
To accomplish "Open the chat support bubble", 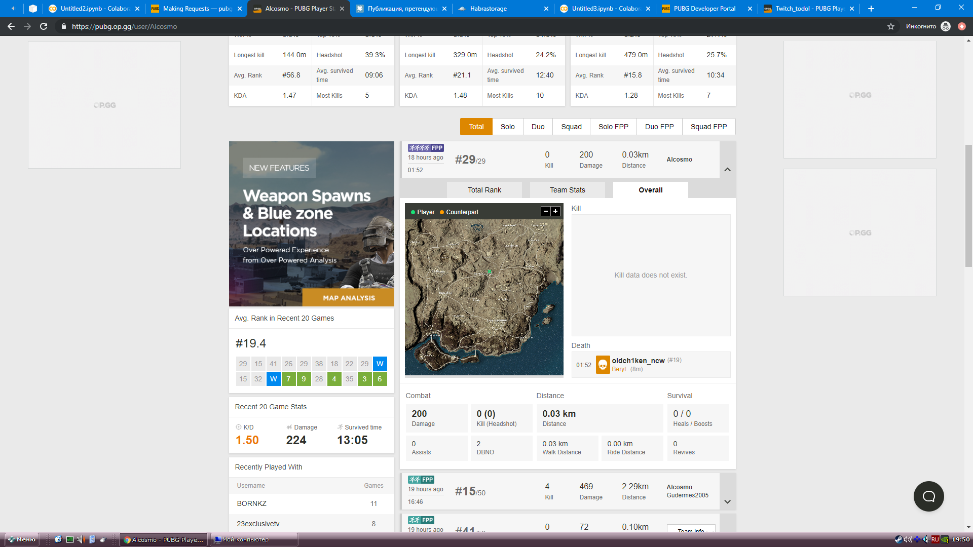I will click(x=928, y=496).
